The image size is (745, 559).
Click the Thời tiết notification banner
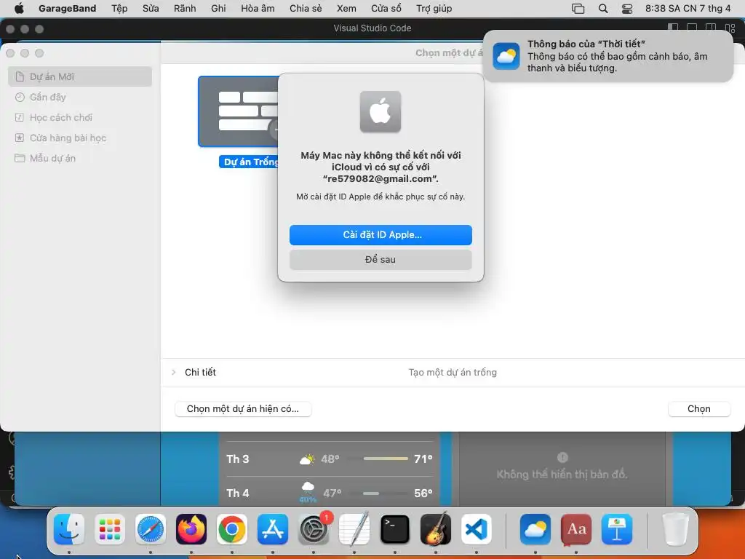tap(608, 56)
